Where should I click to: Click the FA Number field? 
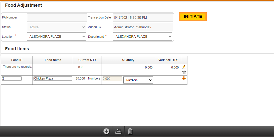57,17
